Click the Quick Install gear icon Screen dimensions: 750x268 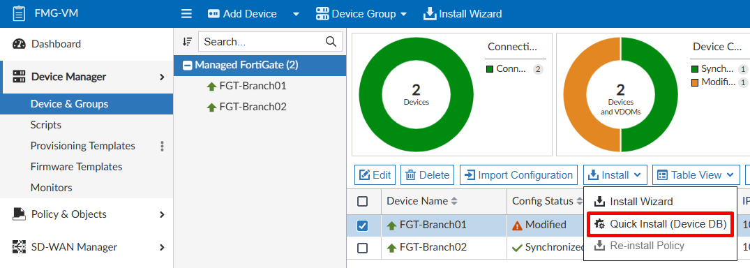(x=599, y=224)
